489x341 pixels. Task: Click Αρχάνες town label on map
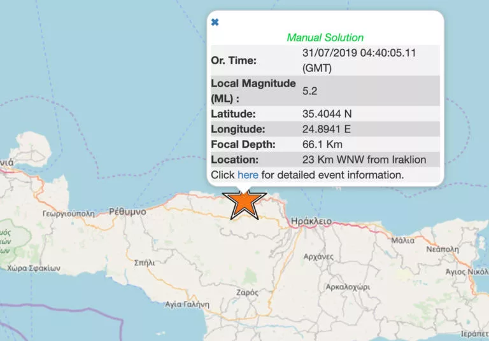pyautogui.click(x=318, y=256)
